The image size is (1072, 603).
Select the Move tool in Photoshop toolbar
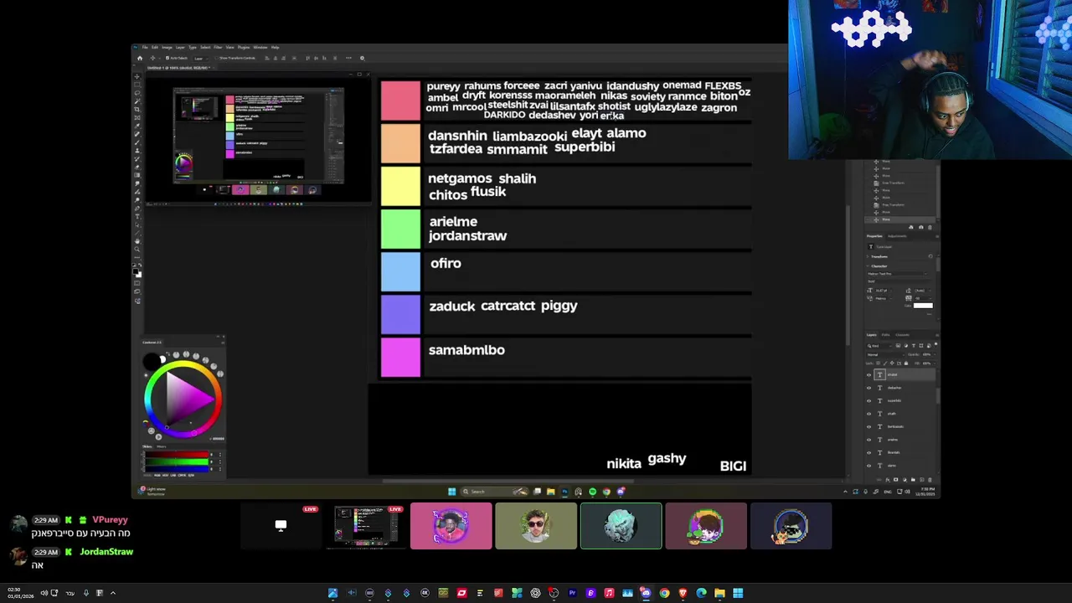(x=137, y=76)
